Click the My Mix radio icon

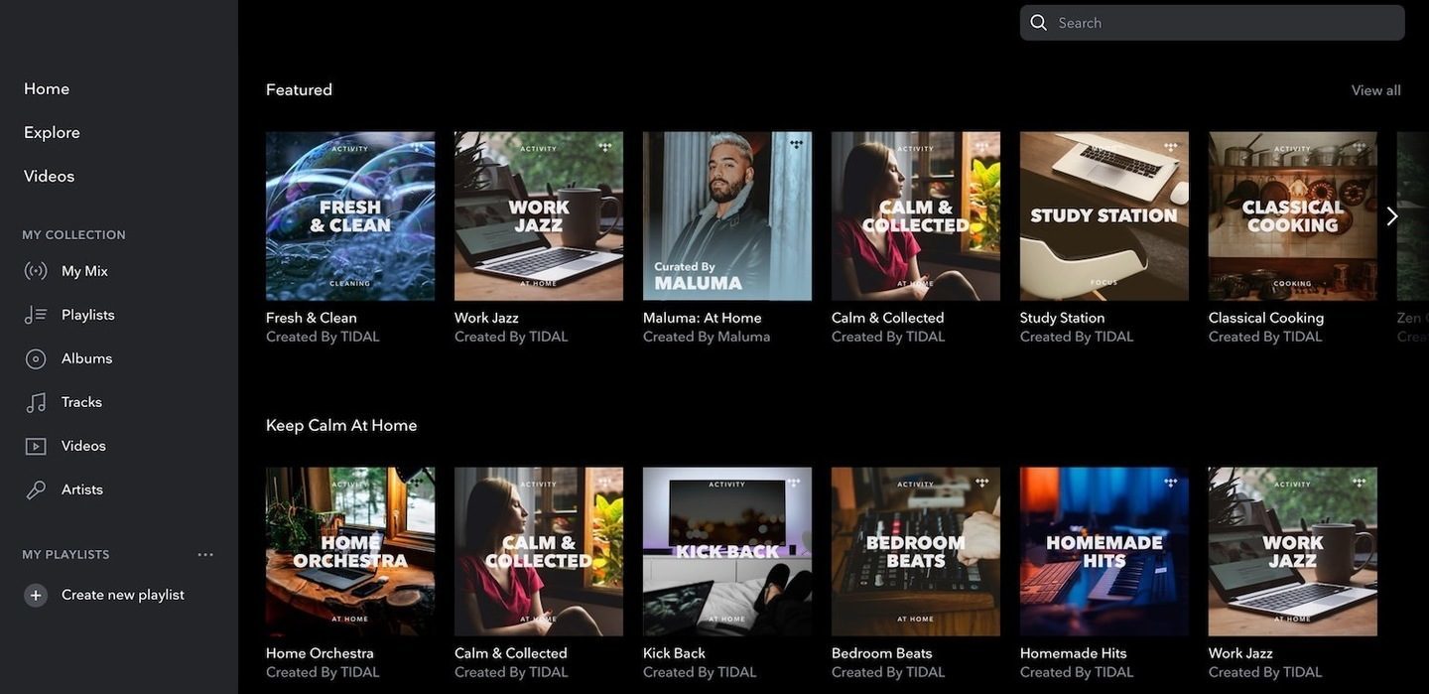point(36,271)
